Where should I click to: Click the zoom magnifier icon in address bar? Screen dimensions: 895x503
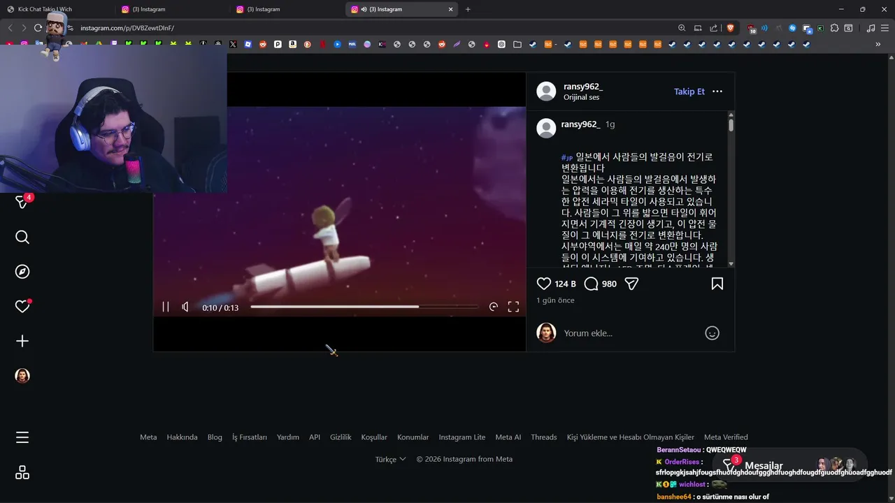[x=682, y=28]
